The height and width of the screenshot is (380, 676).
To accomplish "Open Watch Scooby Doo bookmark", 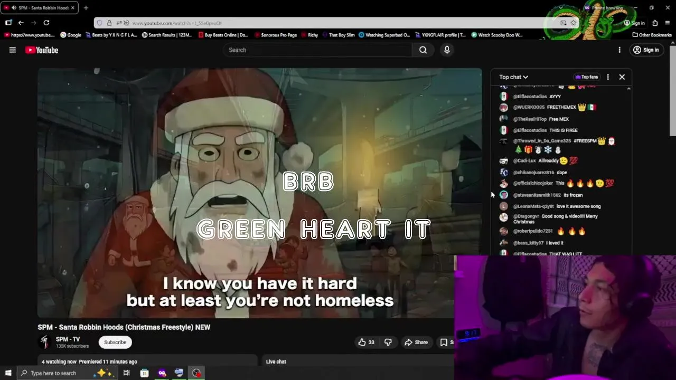I will click(x=497, y=35).
